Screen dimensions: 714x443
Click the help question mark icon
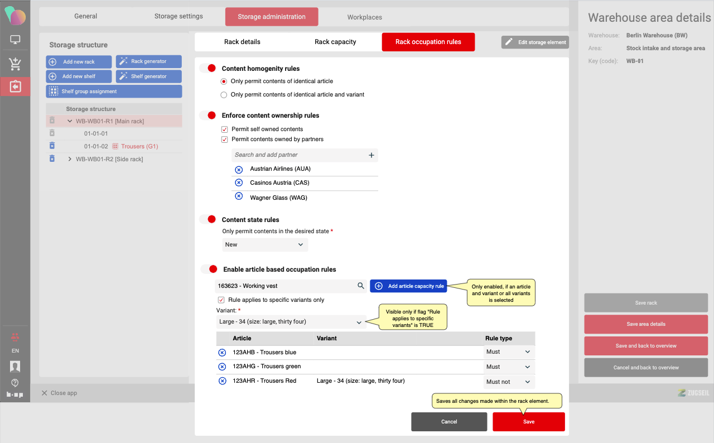(x=15, y=383)
